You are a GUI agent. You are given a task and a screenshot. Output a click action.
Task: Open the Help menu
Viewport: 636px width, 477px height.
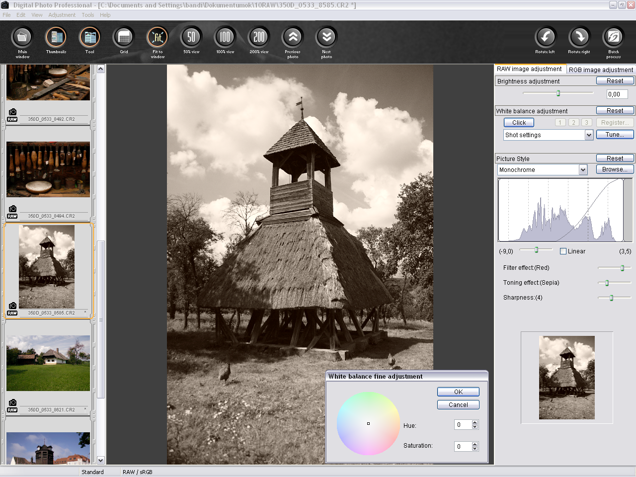click(105, 15)
